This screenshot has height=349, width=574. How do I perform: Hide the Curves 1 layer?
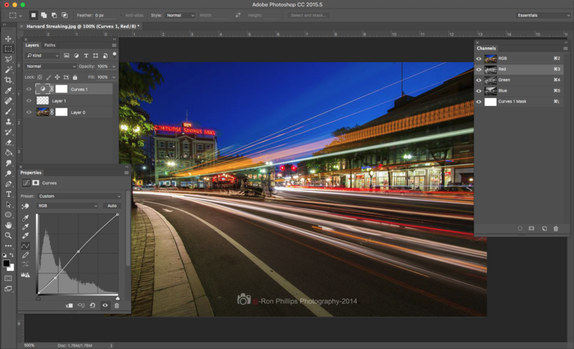29,90
